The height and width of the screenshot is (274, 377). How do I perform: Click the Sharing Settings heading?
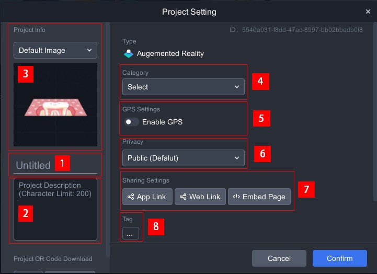pos(146,180)
